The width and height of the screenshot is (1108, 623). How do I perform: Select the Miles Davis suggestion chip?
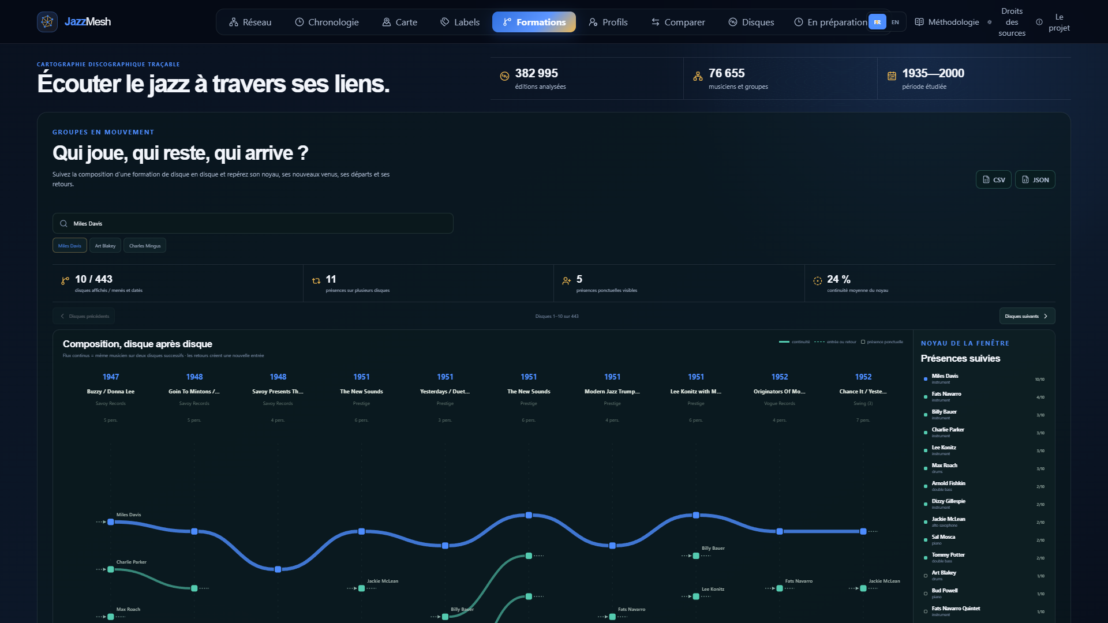point(70,246)
